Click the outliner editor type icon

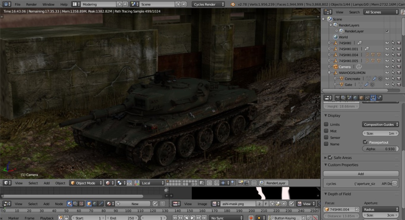coord(328,12)
